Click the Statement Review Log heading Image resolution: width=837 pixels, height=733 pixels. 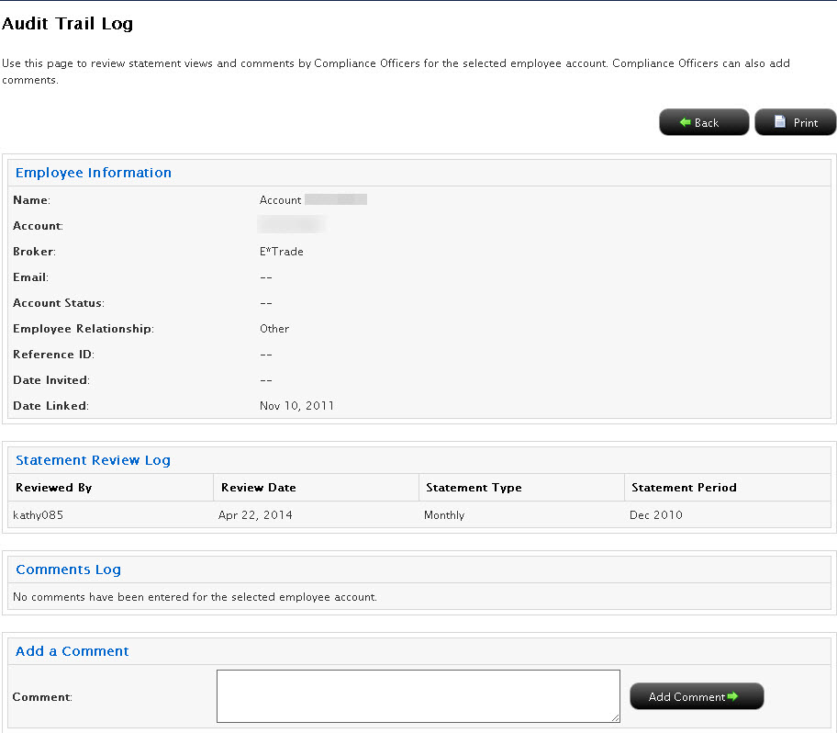click(93, 460)
